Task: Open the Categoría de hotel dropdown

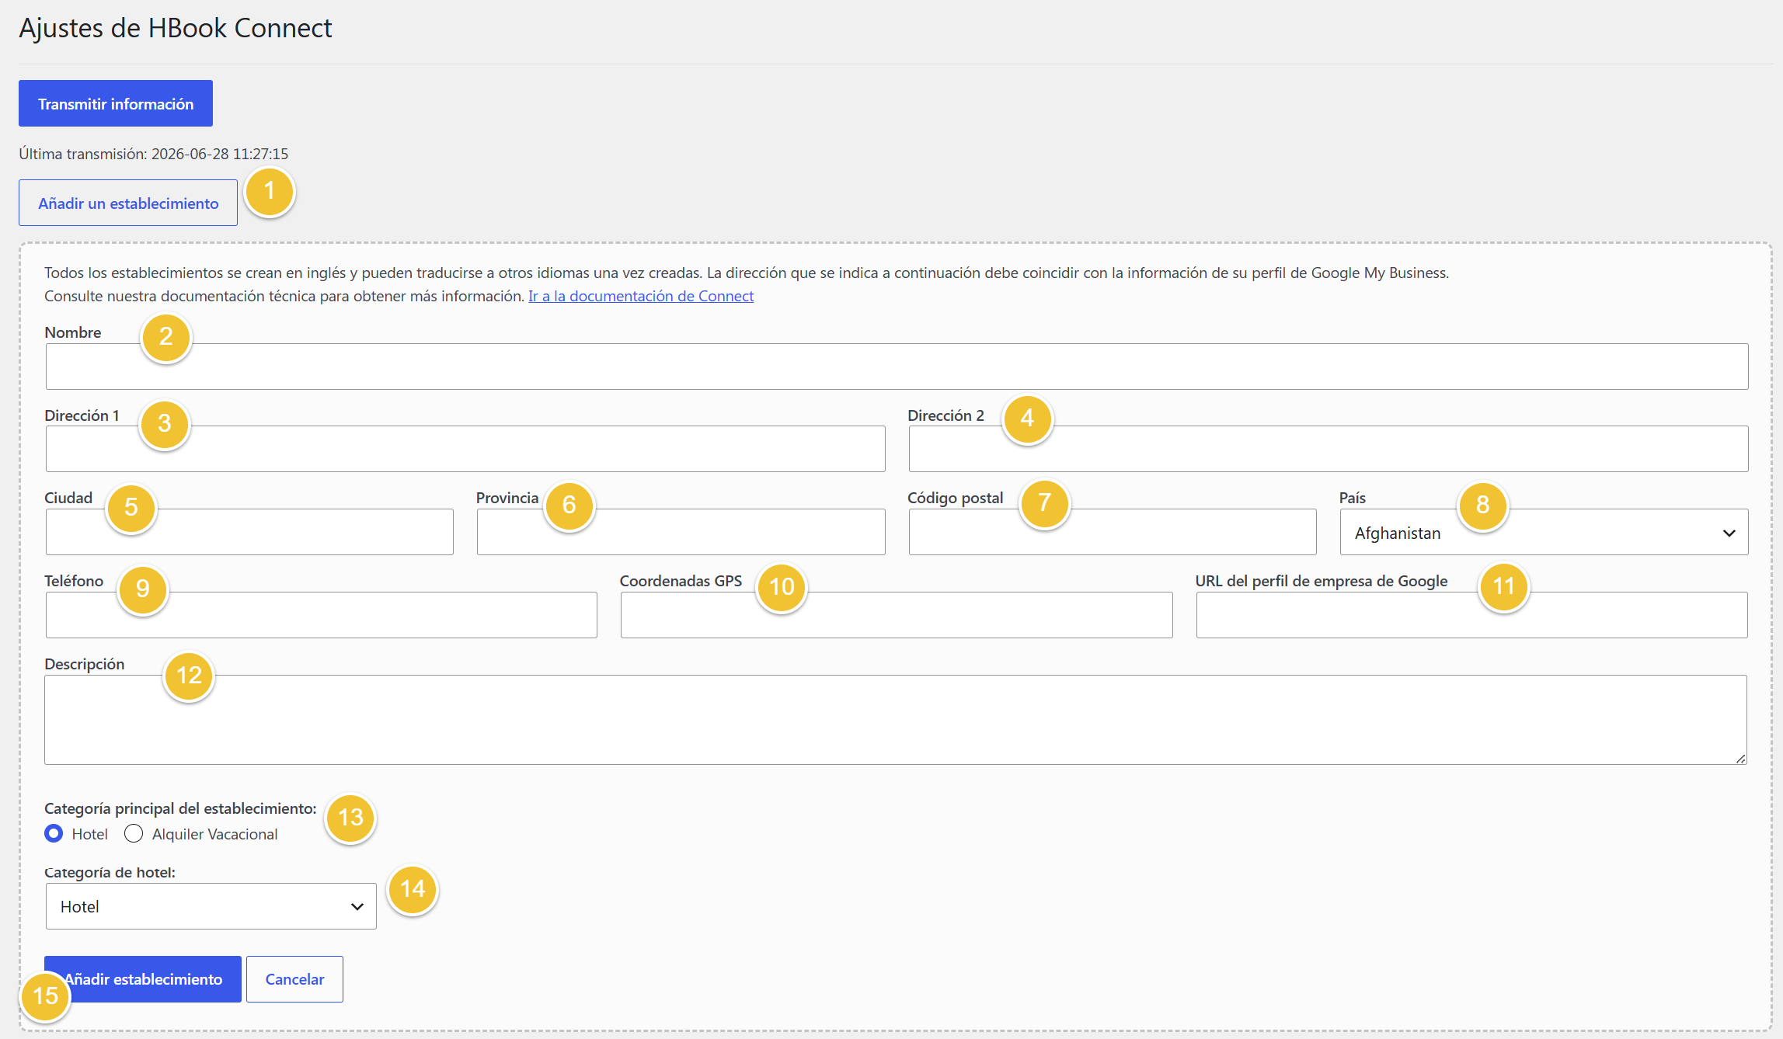Action: tap(211, 906)
